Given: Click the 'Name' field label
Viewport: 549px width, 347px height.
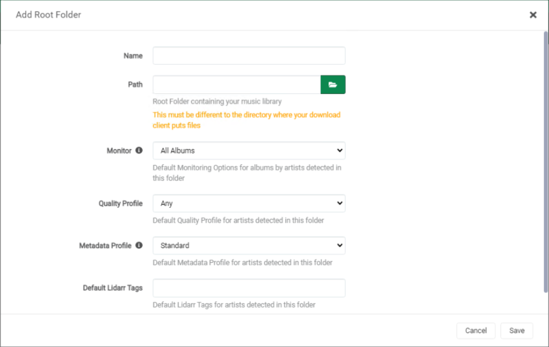Looking at the screenshot, I should point(133,56).
